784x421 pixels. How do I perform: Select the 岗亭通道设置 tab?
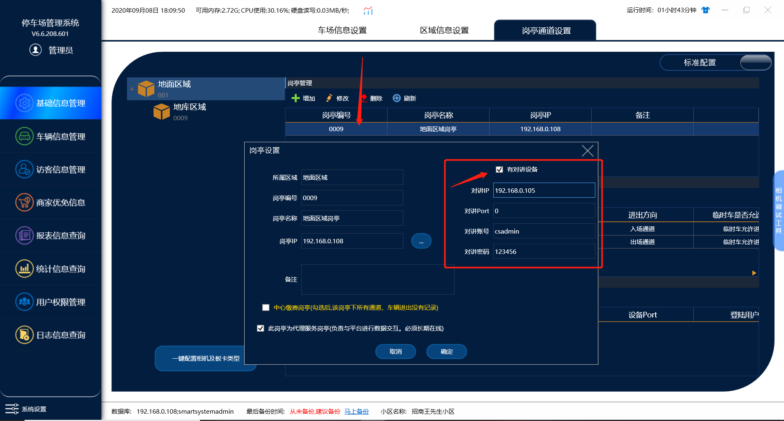click(545, 30)
